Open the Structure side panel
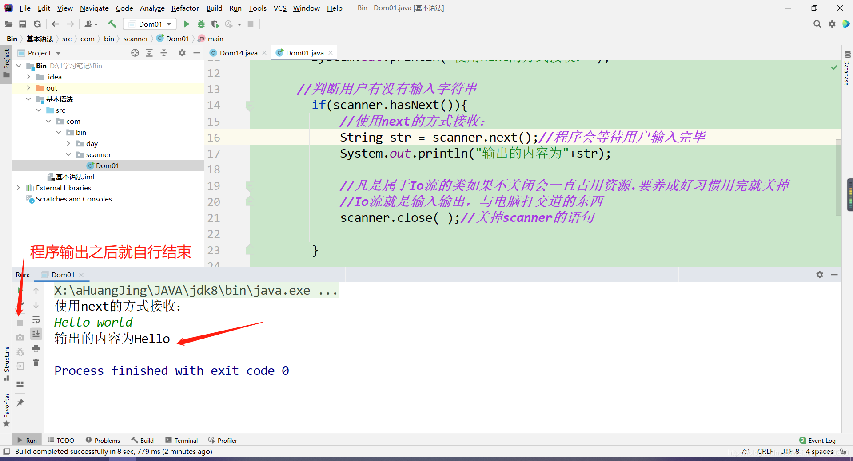 6,363
